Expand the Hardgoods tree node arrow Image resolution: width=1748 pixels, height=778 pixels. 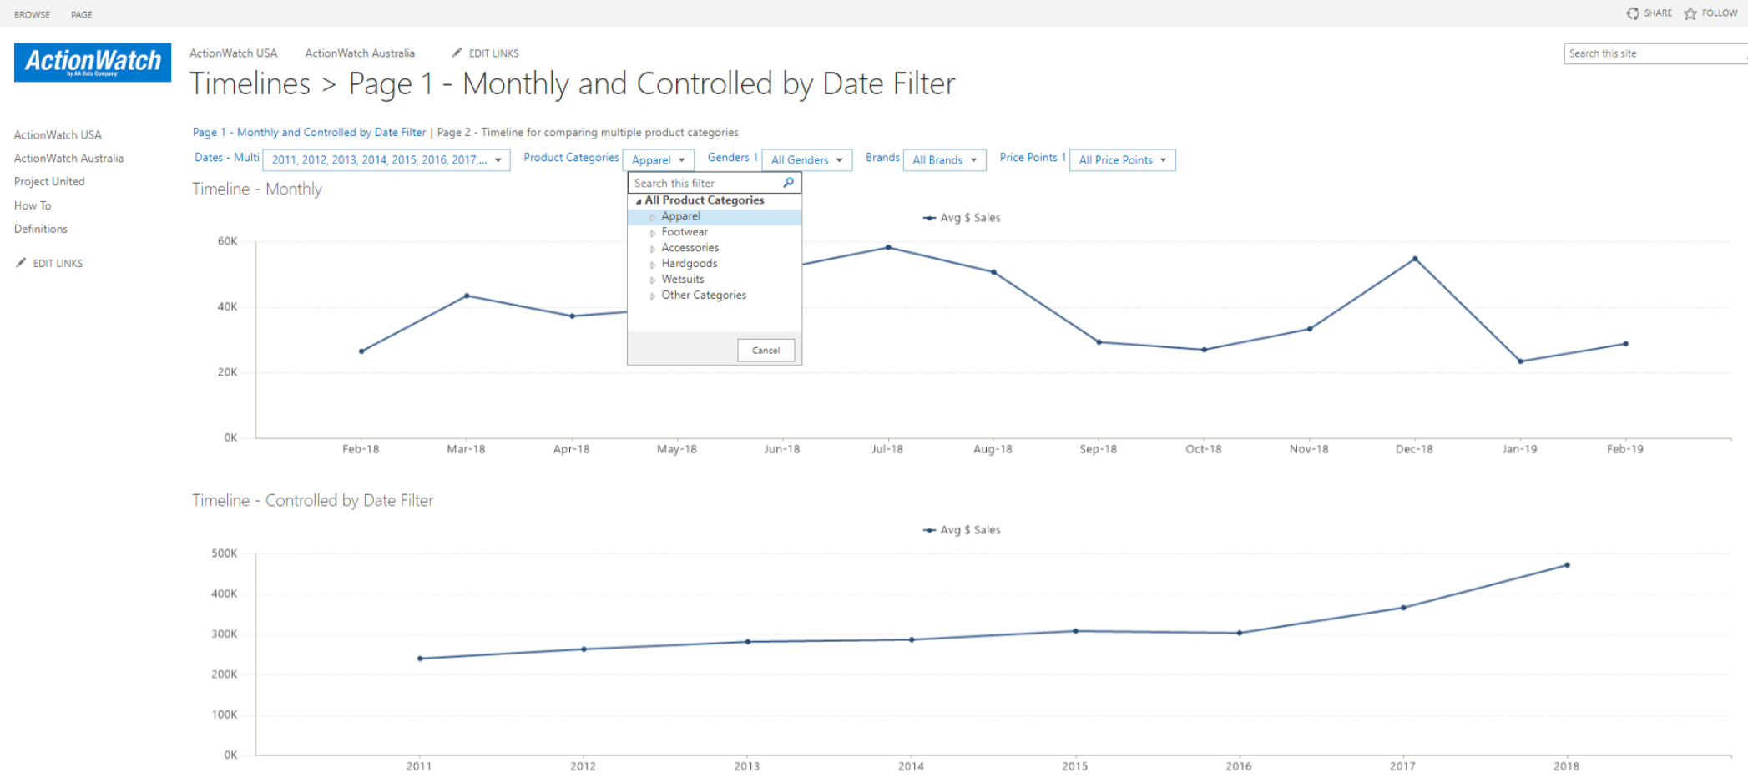pos(653,265)
